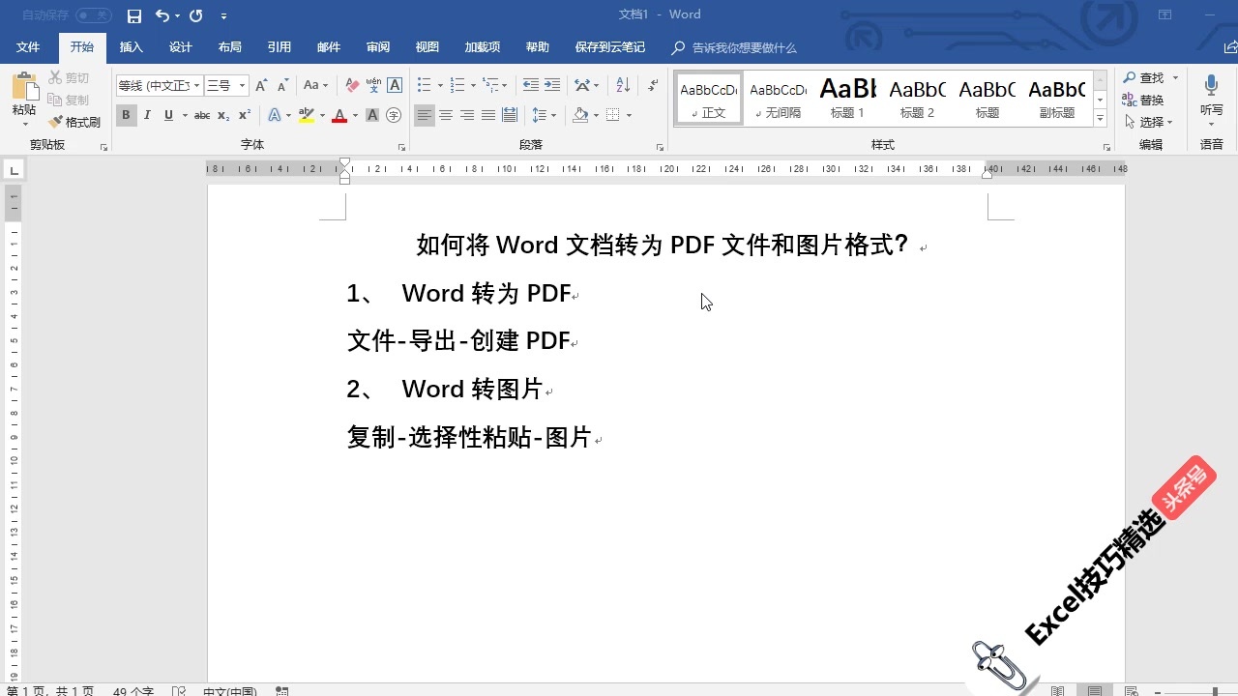Switch to the 审阅 (Review) tab
Viewport: 1238px width, 696px height.
point(378,47)
